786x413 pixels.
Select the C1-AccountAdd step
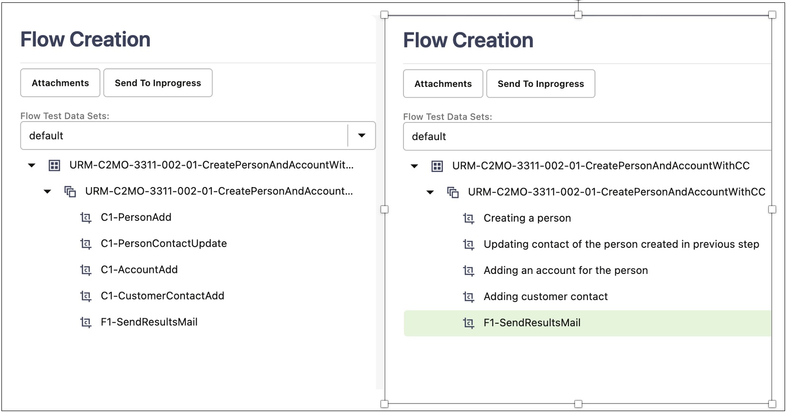139,270
